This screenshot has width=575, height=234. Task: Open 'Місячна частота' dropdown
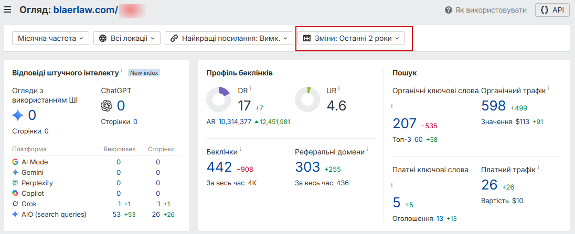click(50, 38)
